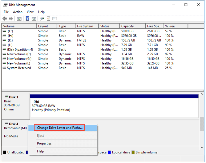206x163 pixels.
Task: Click the disk icon next to Disk 4
Action: coord(6,123)
